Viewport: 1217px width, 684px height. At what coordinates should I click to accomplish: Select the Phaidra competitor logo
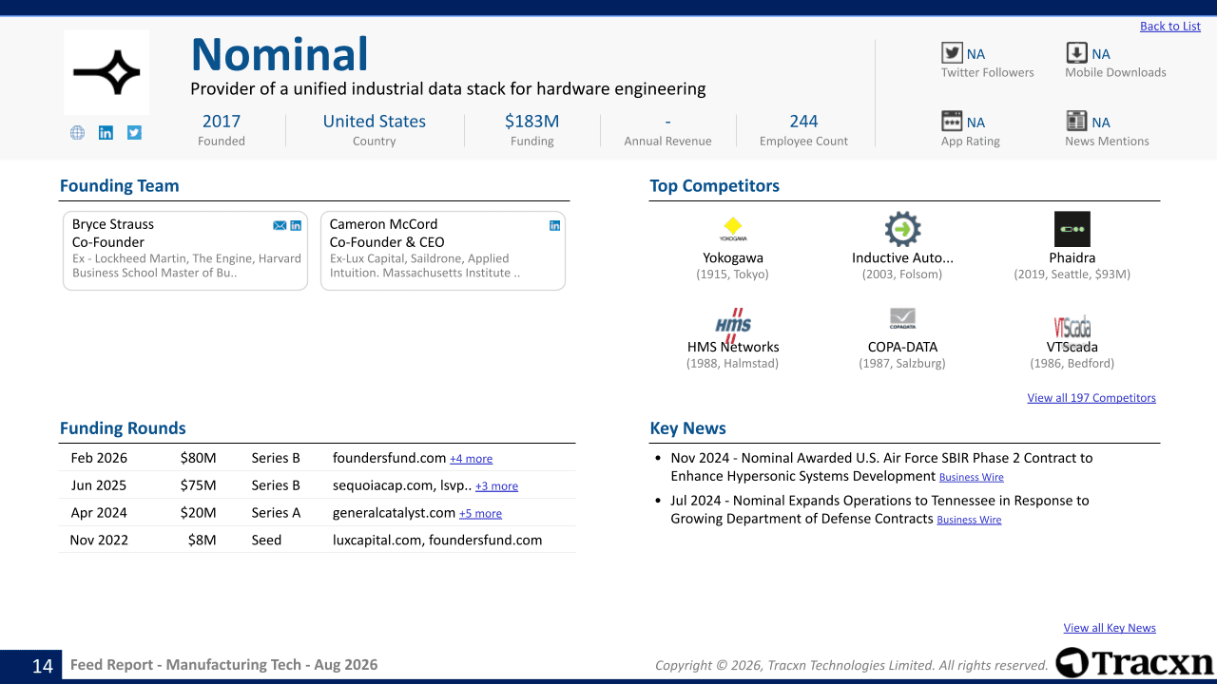(1072, 229)
